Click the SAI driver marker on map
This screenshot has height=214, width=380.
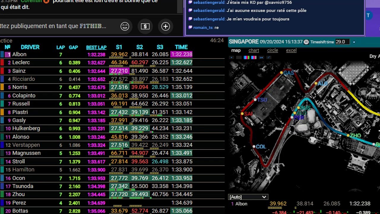pyautogui.click(x=242, y=114)
